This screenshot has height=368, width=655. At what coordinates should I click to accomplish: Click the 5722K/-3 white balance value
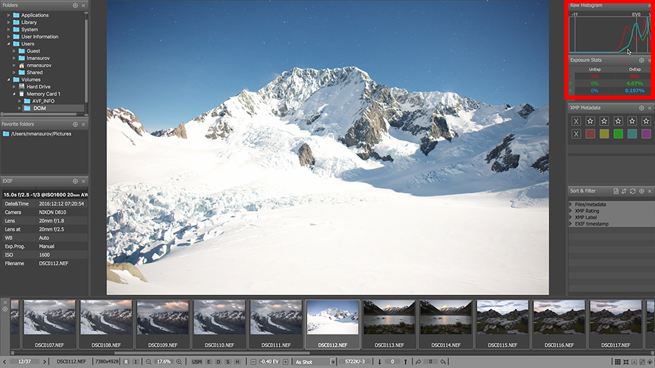[x=355, y=362]
